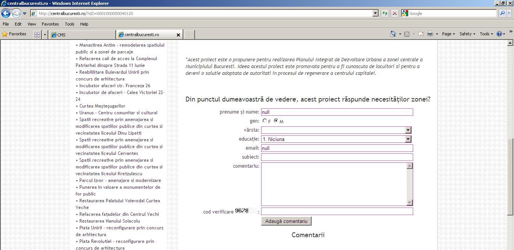Image resolution: width=514 pixels, height=250 pixels.
Task: Go to the Home page icon
Action: [x=393, y=34]
